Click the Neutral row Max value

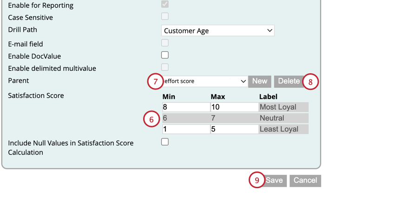[x=234, y=118]
